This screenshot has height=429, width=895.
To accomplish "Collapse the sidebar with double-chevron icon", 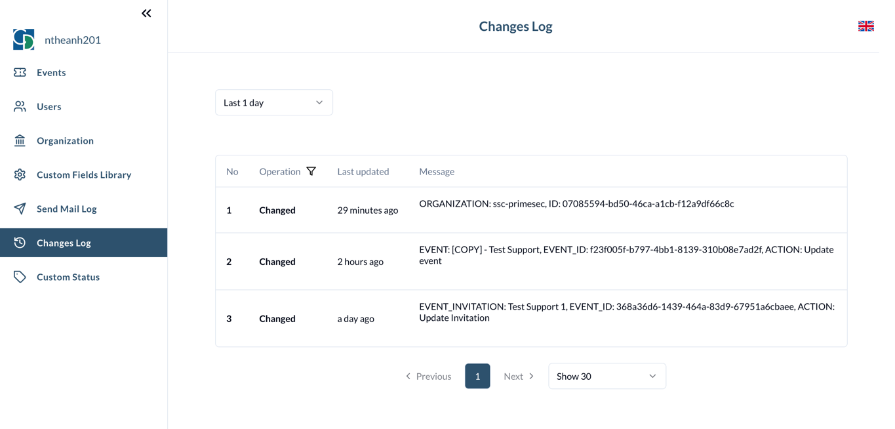I will pyautogui.click(x=146, y=13).
